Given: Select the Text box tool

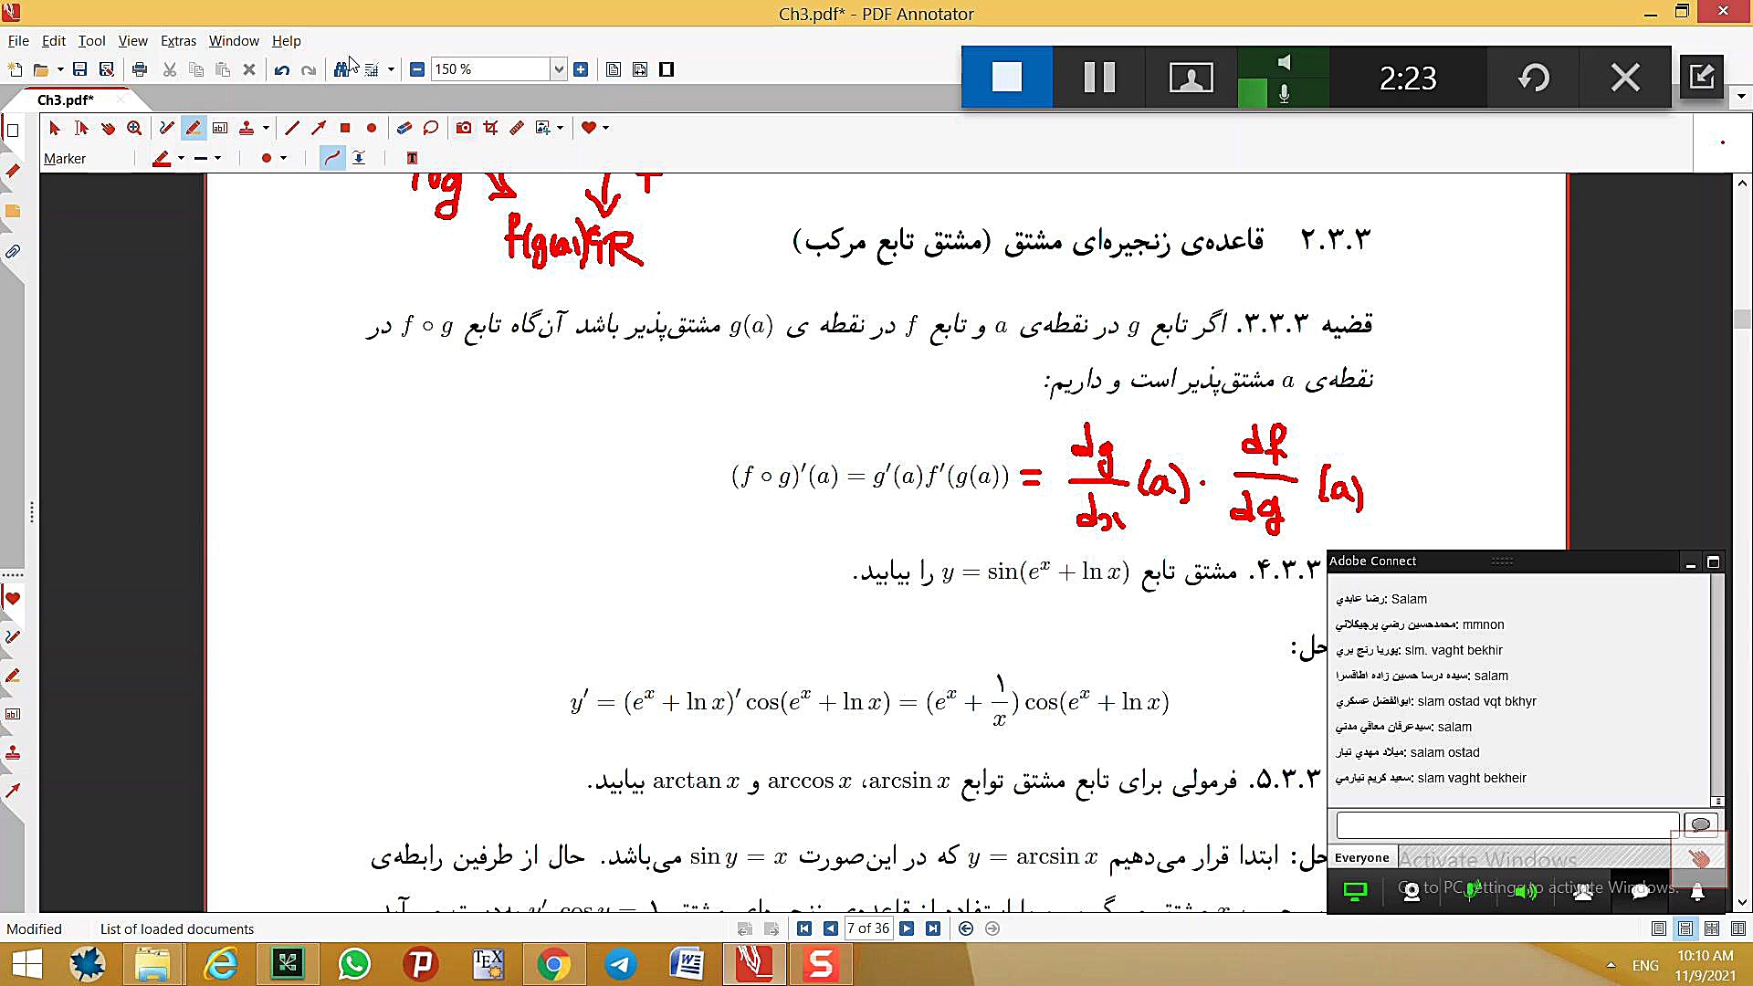Looking at the screenshot, I should tap(220, 128).
